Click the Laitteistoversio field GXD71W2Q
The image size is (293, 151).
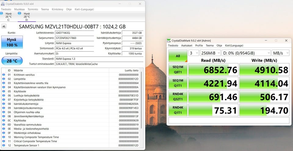tap(74, 33)
